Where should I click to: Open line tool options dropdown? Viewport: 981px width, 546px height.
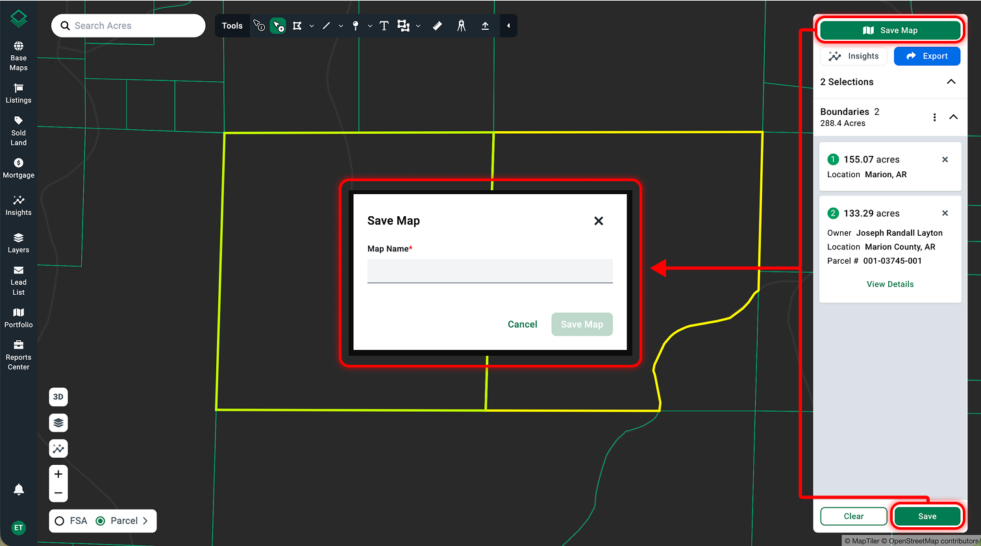coord(341,26)
